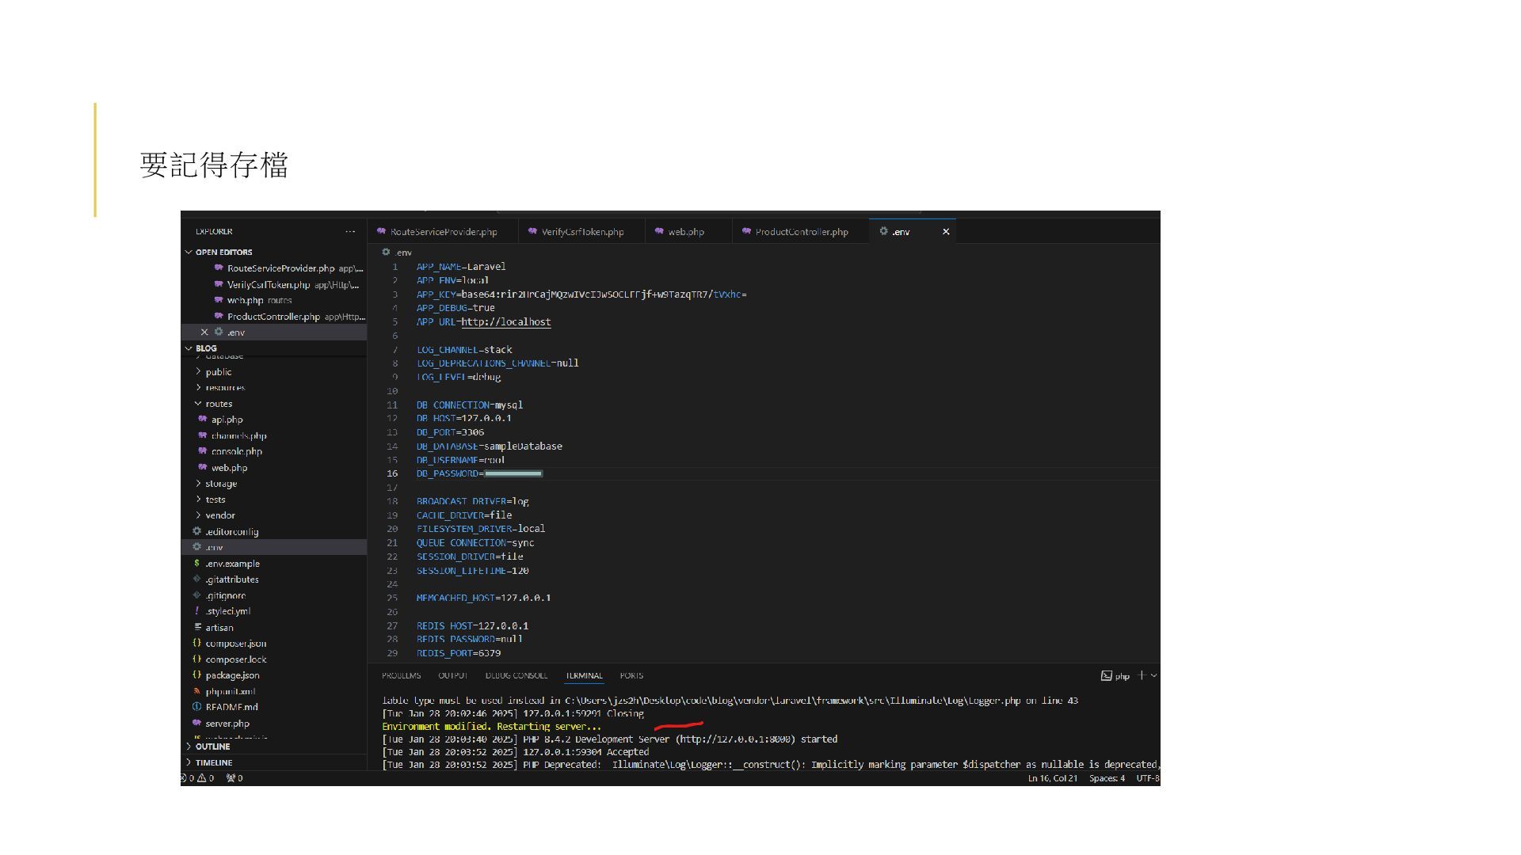Select the .env file in BLOG tree
The image size is (1521, 855).
click(274, 547)
